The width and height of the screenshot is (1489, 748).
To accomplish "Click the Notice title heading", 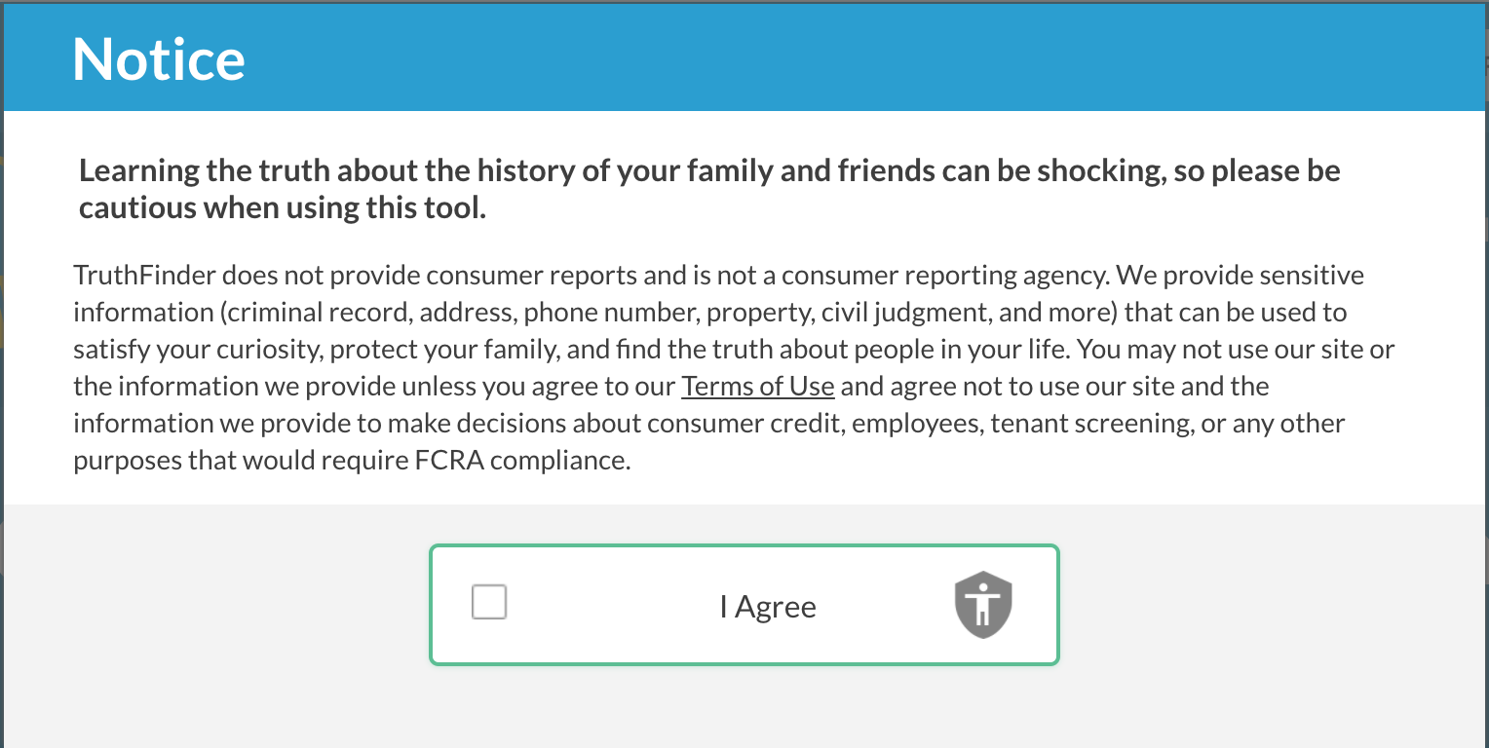I will click(159, 58).
